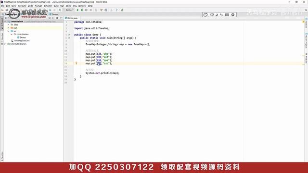Open the Navigate menu
The image size is (308, 173).
pos(22,6)
